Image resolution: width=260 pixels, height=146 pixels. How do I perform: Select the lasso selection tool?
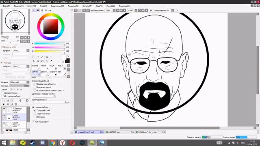point(38,57)
